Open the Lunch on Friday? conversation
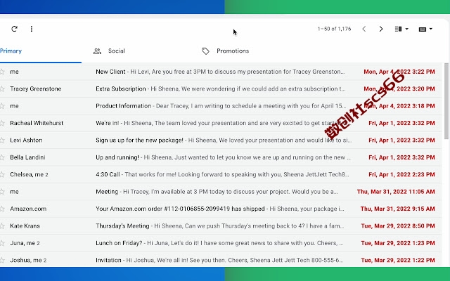450x281 pixels. (220, 243)
